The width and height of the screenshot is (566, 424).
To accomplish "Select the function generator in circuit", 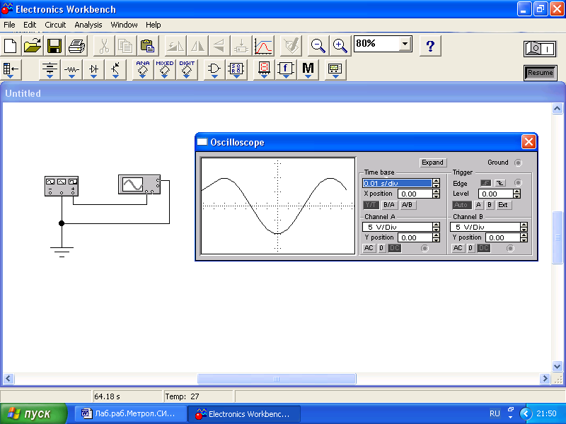I will 62,186.
